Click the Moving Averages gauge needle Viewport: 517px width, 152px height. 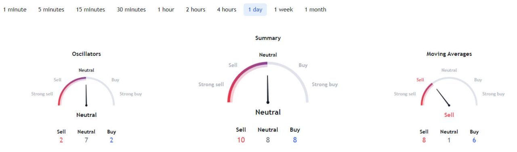tap(443, 97)
